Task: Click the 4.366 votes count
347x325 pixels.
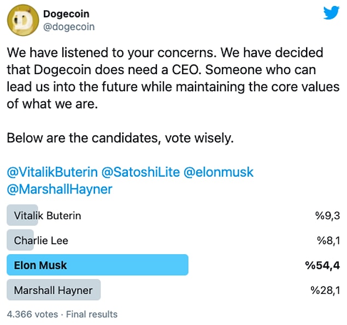Action: [x=33, y=314]
